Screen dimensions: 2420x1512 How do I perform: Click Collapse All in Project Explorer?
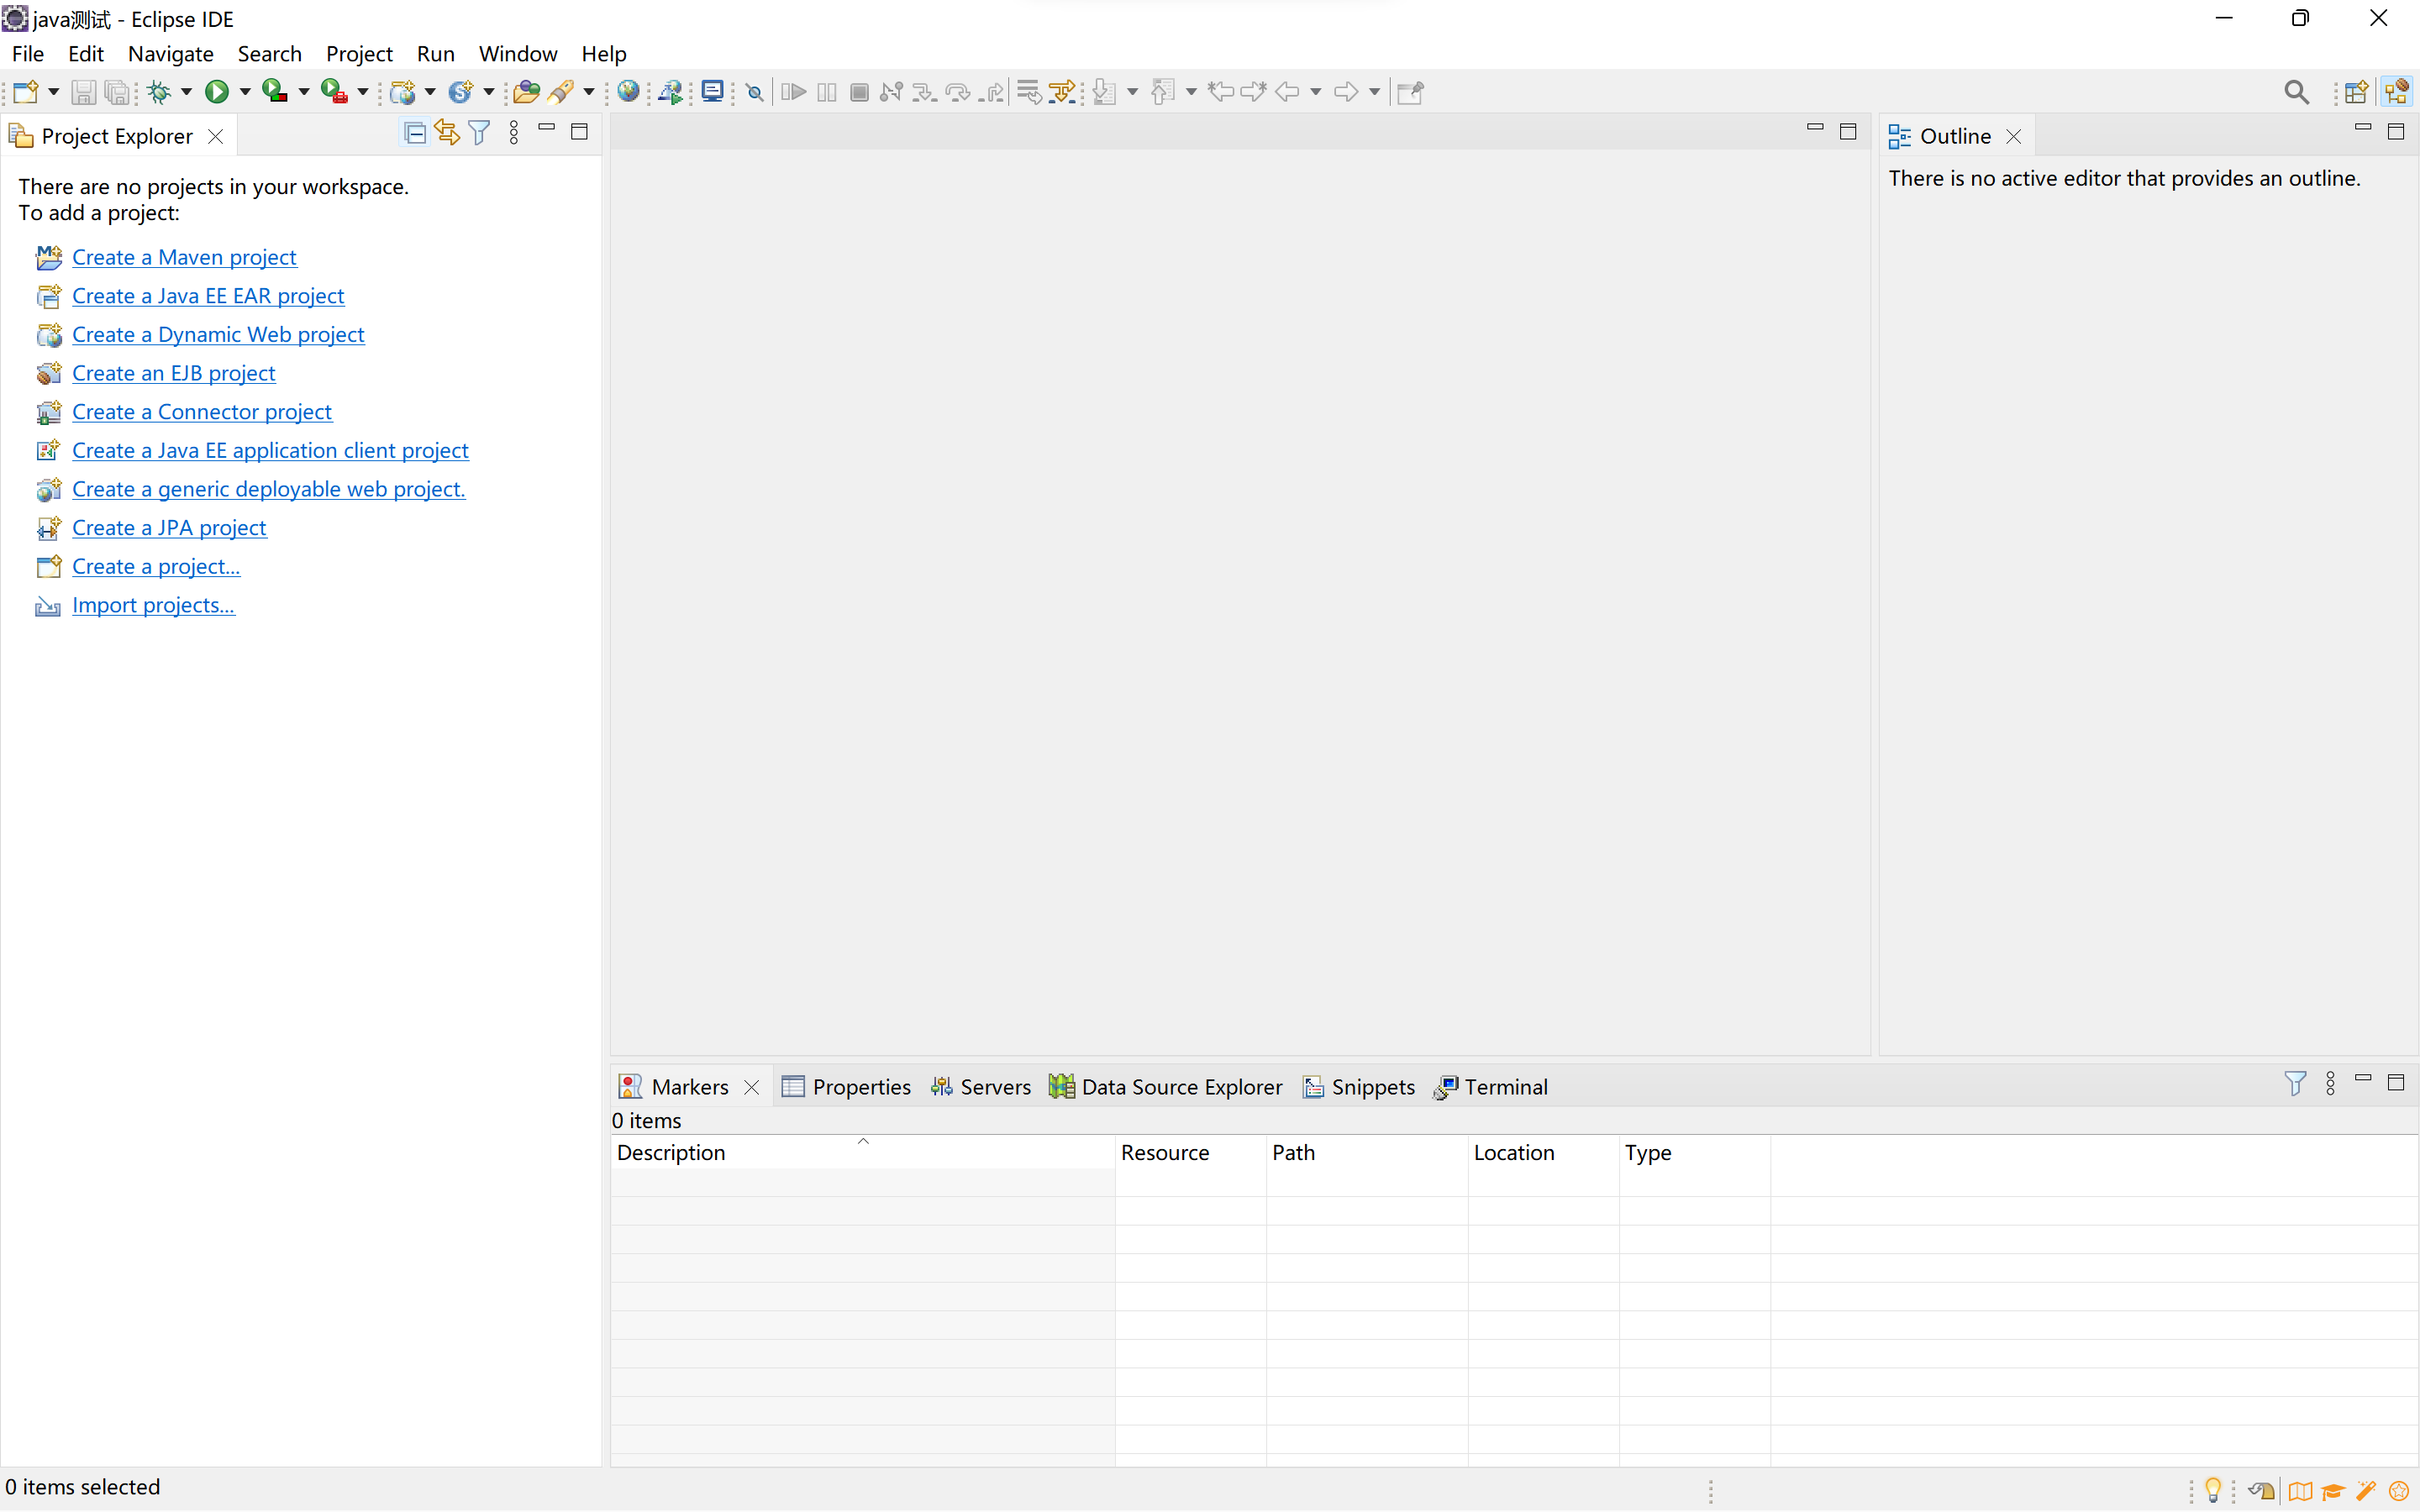(414, 132)
